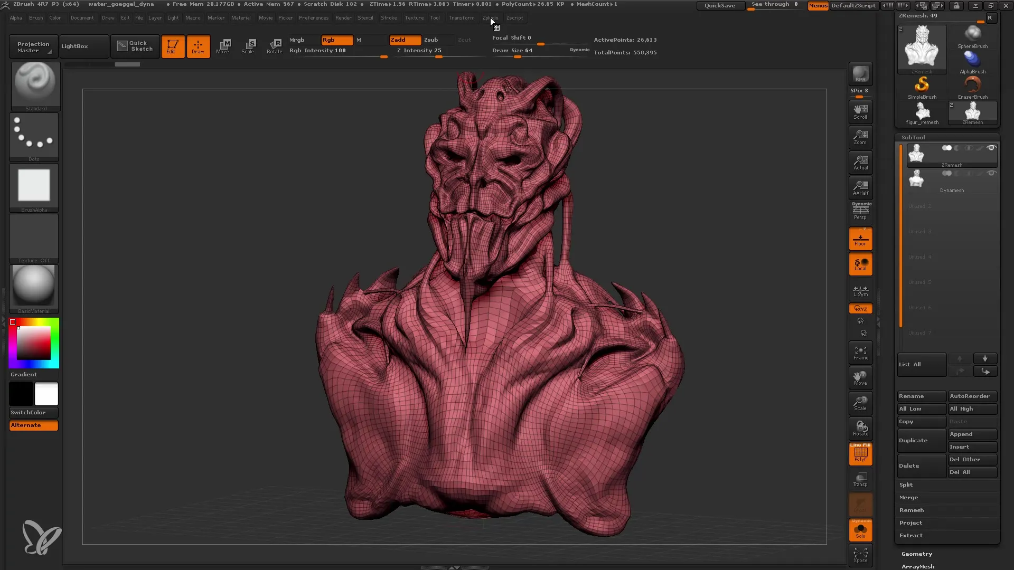Screen dimensions: 1014x570
Task: Click the SMesh SubTool thumbnail
Action: [x=916, y=154]
